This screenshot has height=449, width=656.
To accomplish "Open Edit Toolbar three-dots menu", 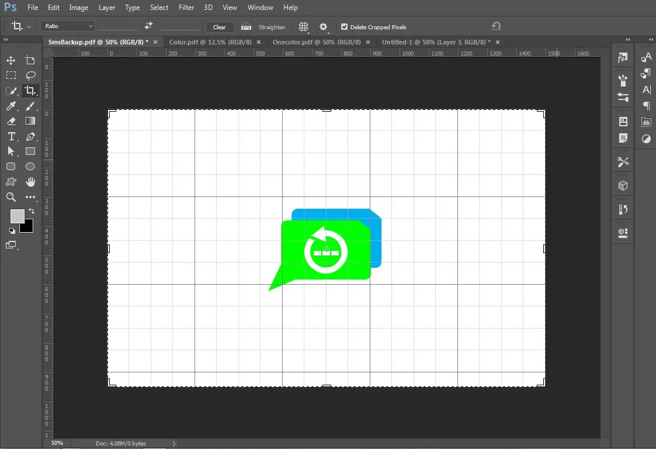I will (x=30, y=197).
